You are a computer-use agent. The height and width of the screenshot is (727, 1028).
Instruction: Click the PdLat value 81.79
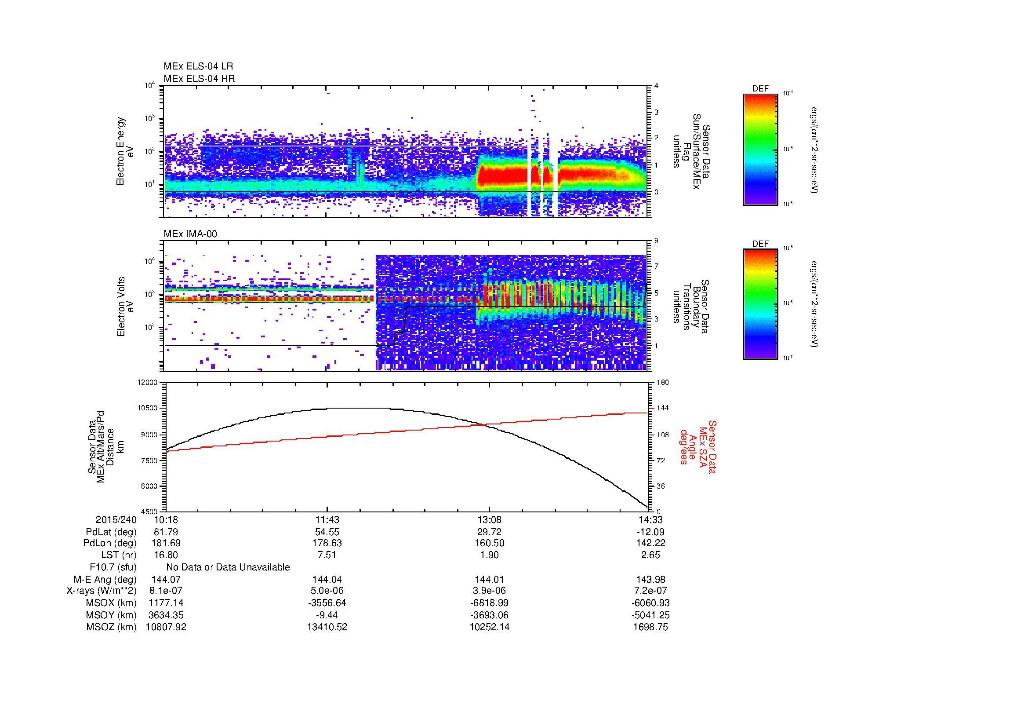pos(166,532)
